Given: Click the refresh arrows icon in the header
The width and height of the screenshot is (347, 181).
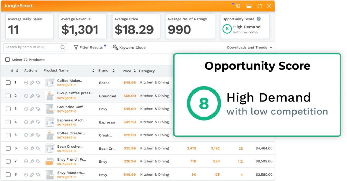Looking at the screenshot, I should point(260,6).
